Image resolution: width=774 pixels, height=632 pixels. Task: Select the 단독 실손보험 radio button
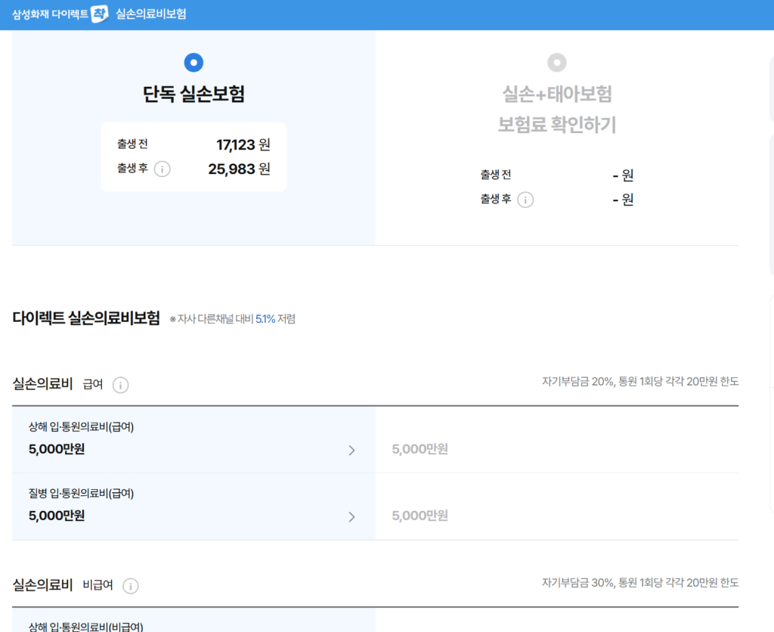click(194, 62)
